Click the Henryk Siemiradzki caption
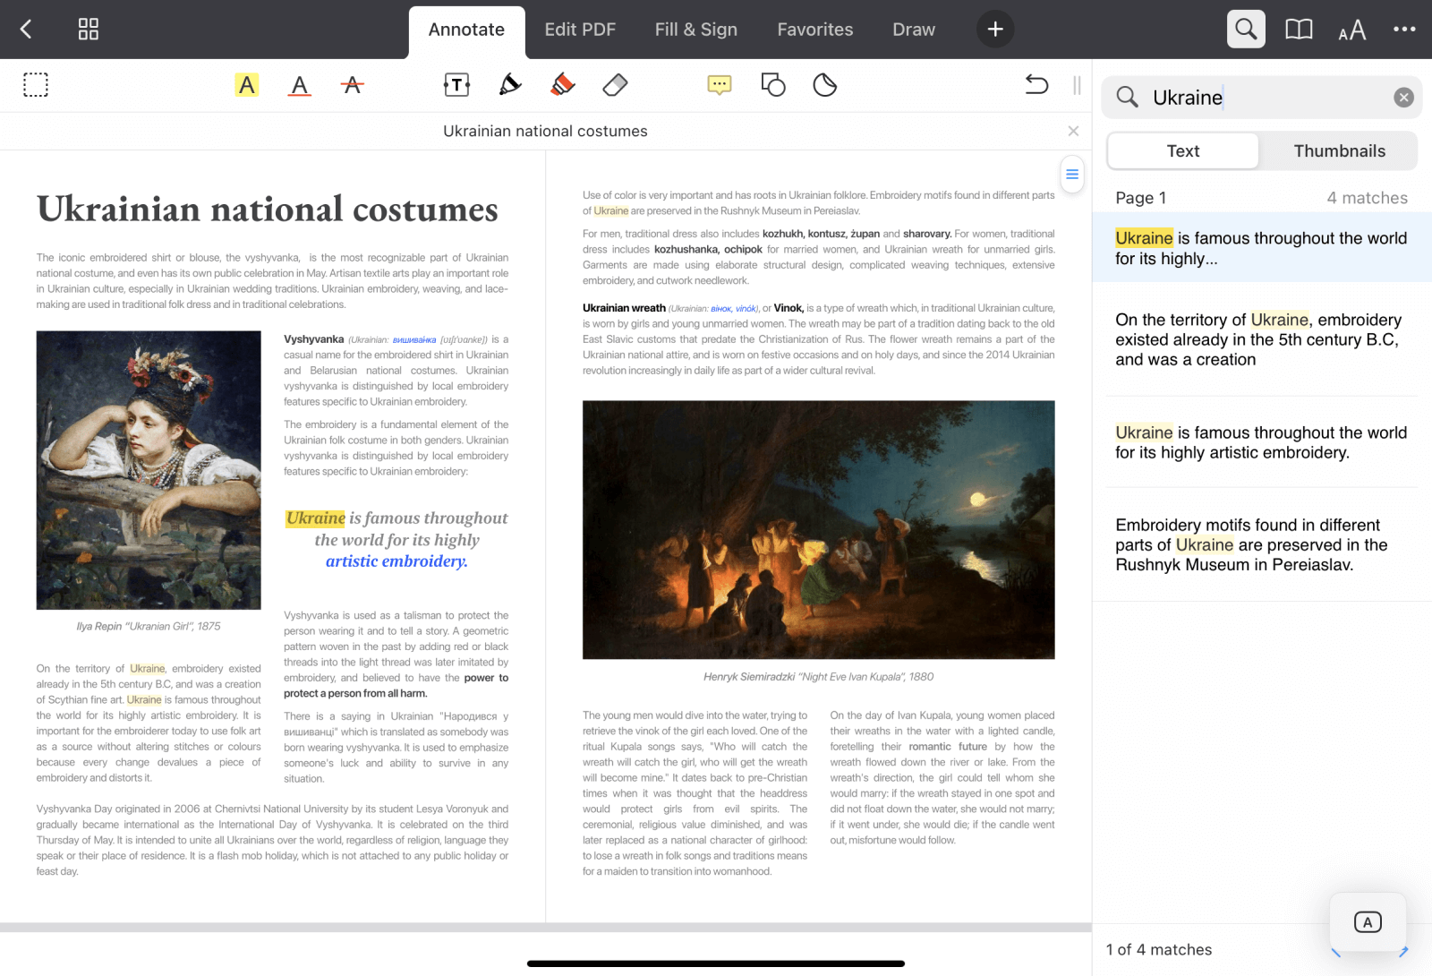 [x=818, y=677]
